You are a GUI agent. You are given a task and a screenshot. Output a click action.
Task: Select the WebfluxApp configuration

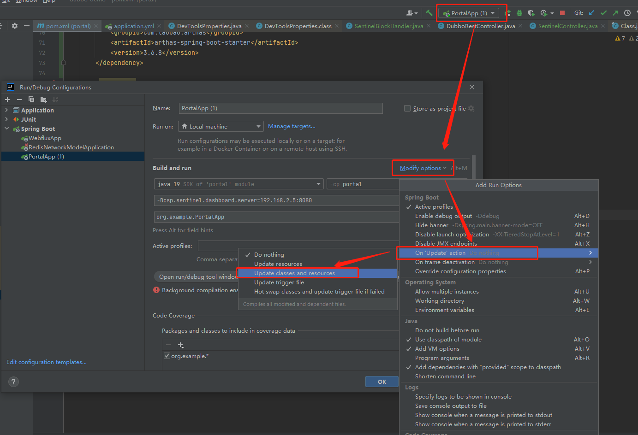[x=45, y=138]
